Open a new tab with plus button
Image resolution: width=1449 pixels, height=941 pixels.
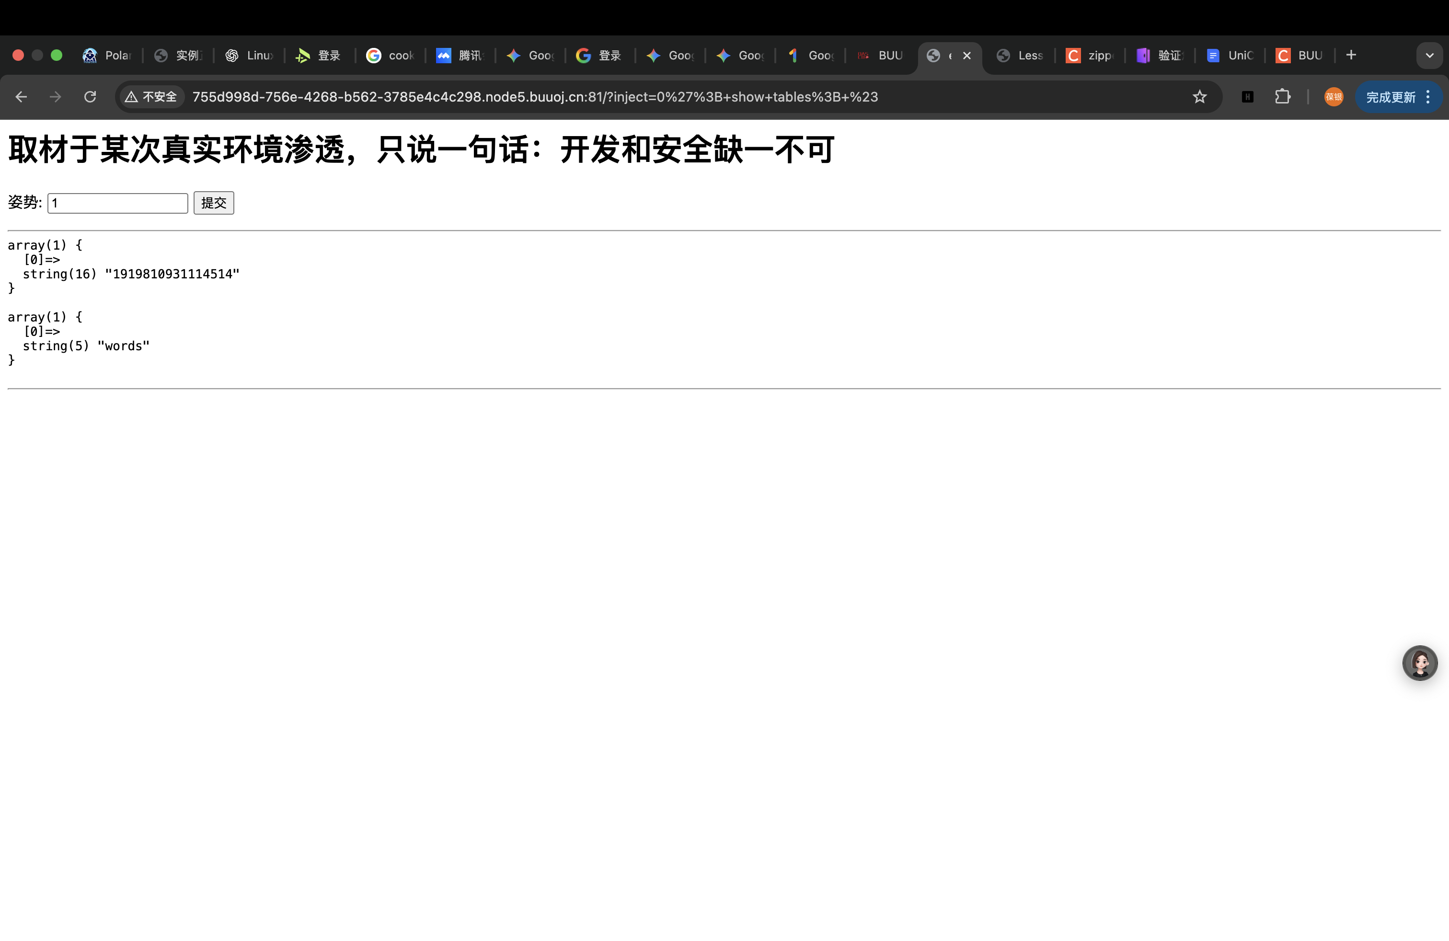click(1351, 56)
